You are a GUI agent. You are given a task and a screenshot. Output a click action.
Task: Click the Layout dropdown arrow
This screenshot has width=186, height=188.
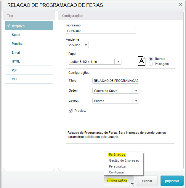136,101
